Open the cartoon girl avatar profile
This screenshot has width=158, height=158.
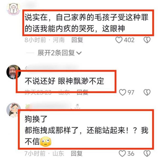click(x=13, y=110)
